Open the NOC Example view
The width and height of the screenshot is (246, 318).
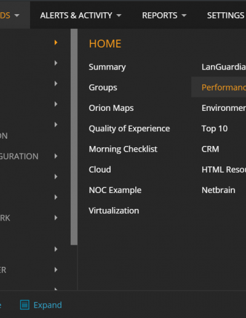[115, 190]
